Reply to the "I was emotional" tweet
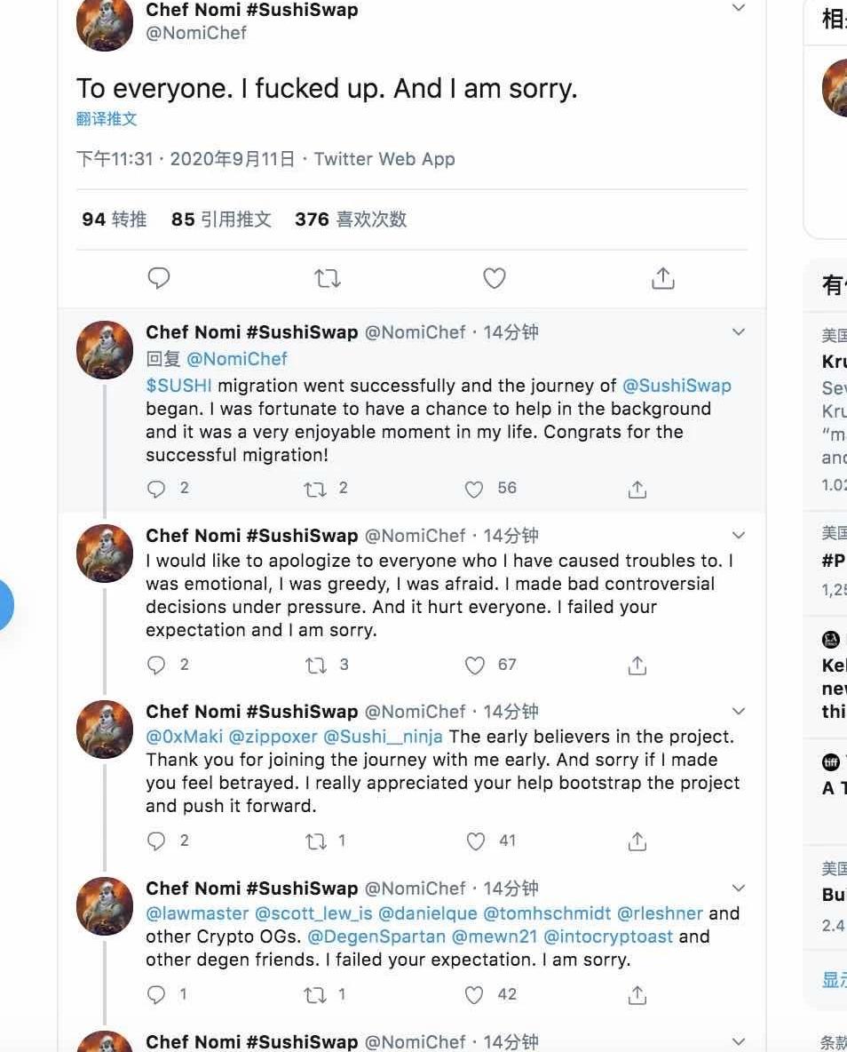The image size is (847, 1052). (156, 665)
